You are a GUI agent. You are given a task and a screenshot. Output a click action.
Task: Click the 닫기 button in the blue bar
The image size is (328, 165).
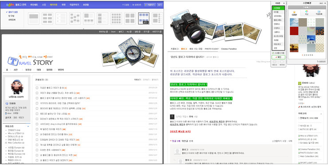tap(160, 4)
